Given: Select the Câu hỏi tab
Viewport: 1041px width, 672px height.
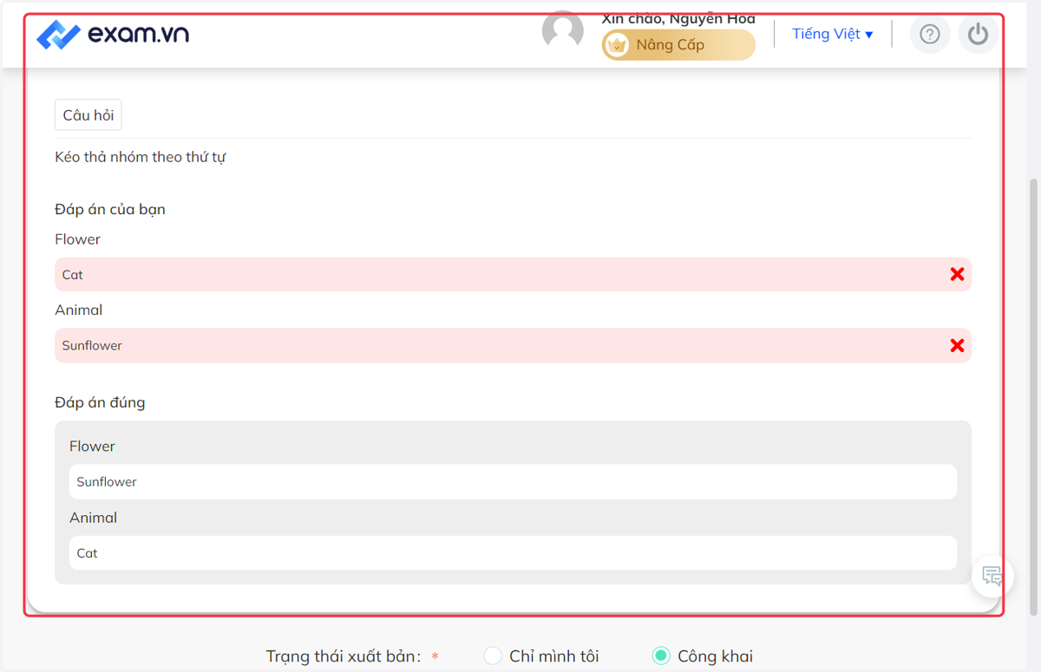Looking at the screenshot, I should point(88,115).
